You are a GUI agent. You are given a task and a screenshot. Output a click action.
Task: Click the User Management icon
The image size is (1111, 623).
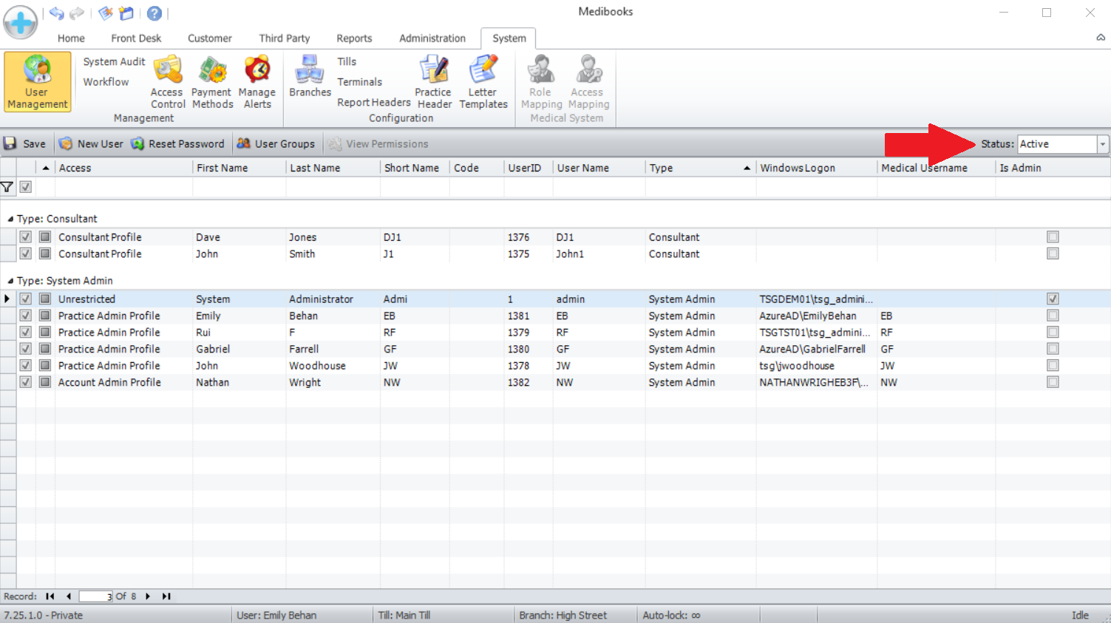pos(37,82)
